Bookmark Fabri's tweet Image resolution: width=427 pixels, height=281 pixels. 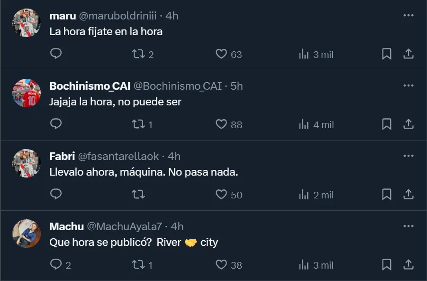tap(387, 195)
